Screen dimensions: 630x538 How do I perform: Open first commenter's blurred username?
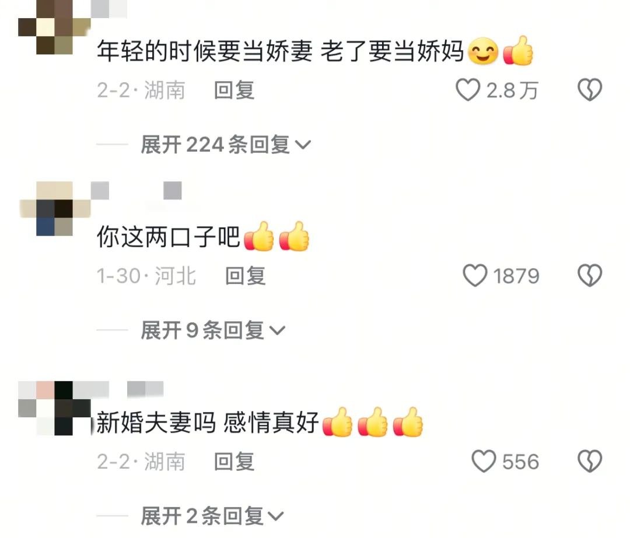[109, 9]
